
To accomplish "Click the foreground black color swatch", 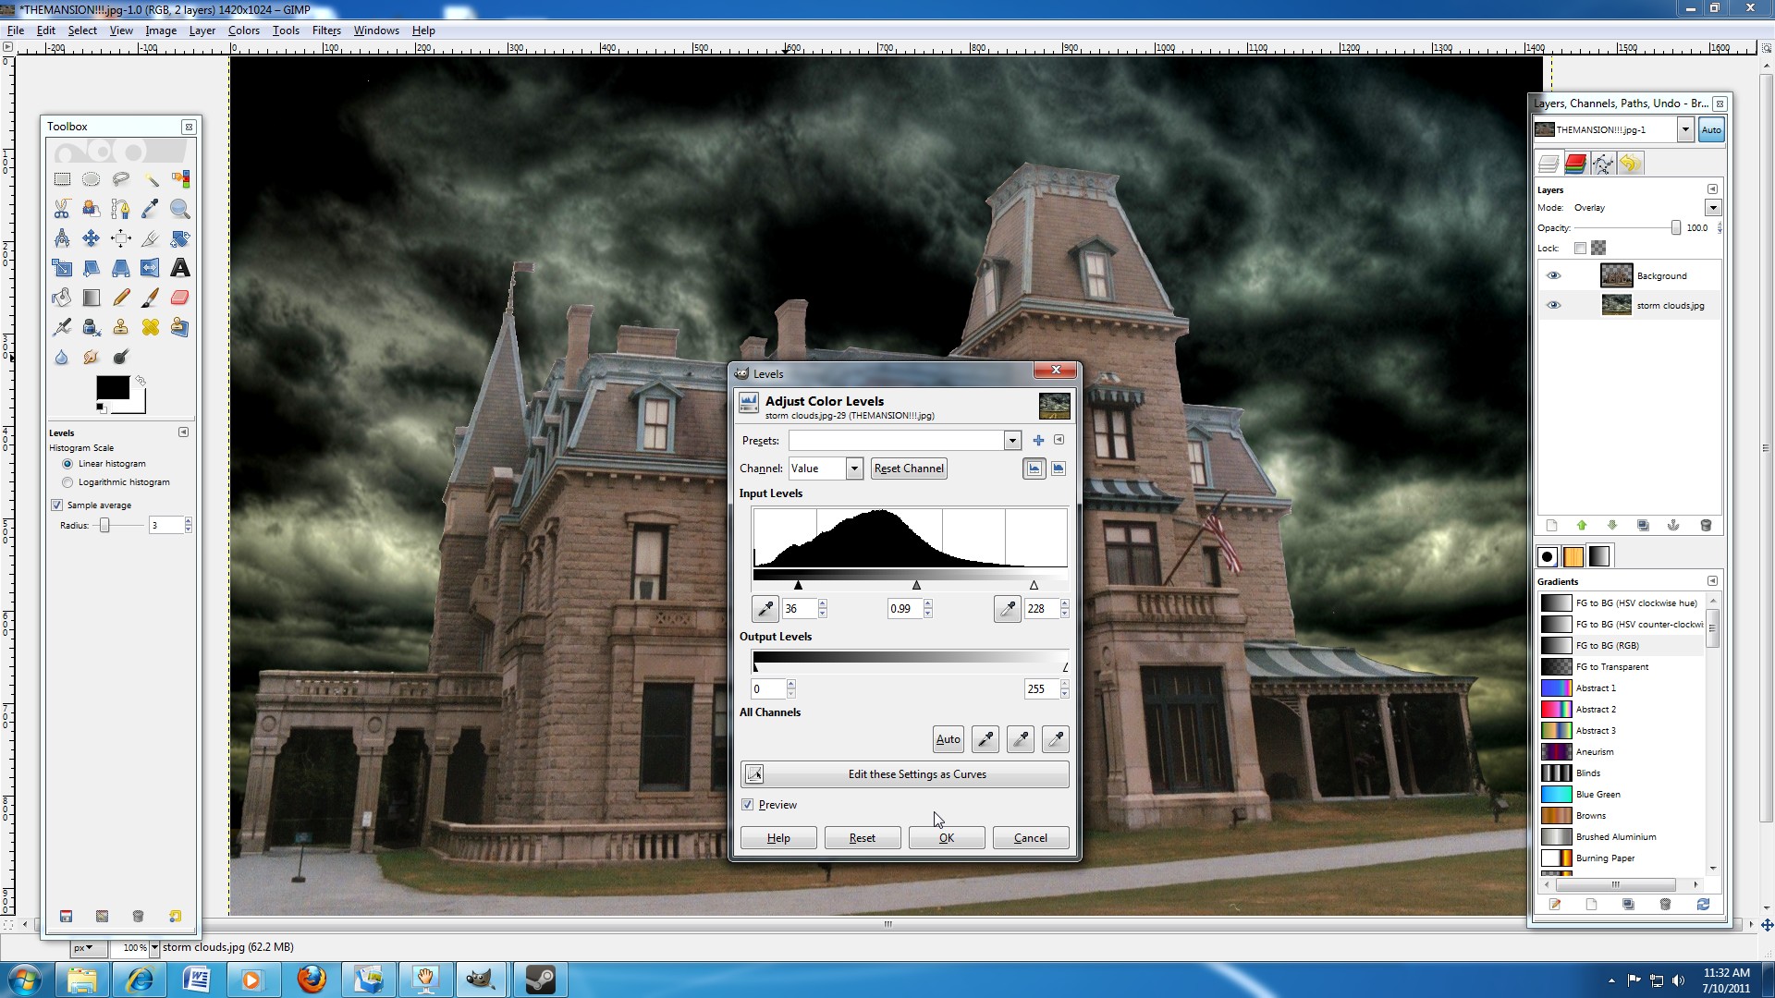I will (113, 388).
